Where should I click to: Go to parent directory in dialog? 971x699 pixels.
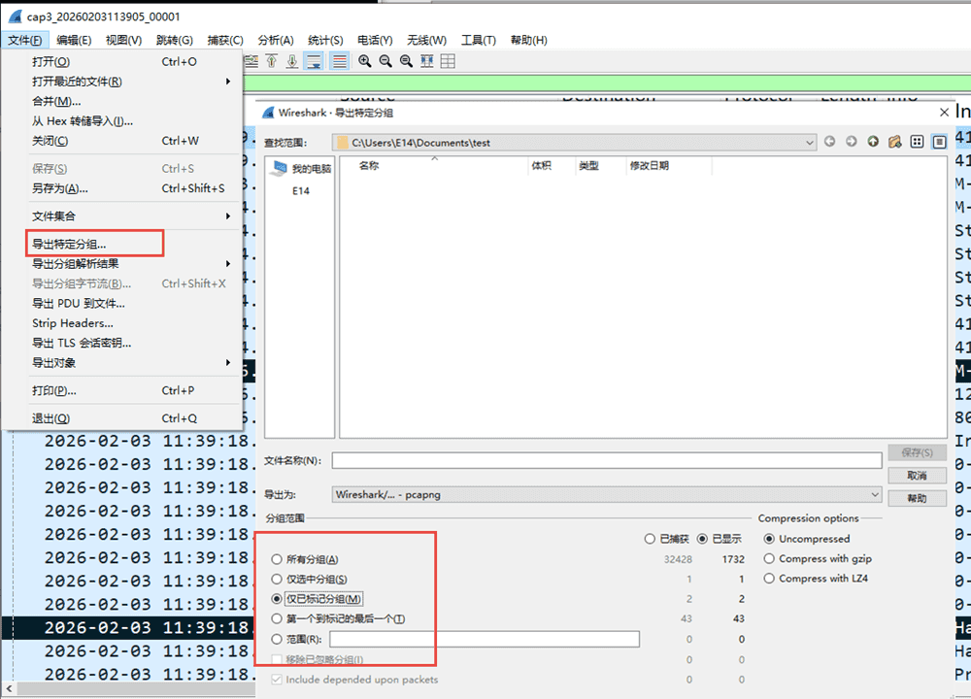tap(873, 142)
